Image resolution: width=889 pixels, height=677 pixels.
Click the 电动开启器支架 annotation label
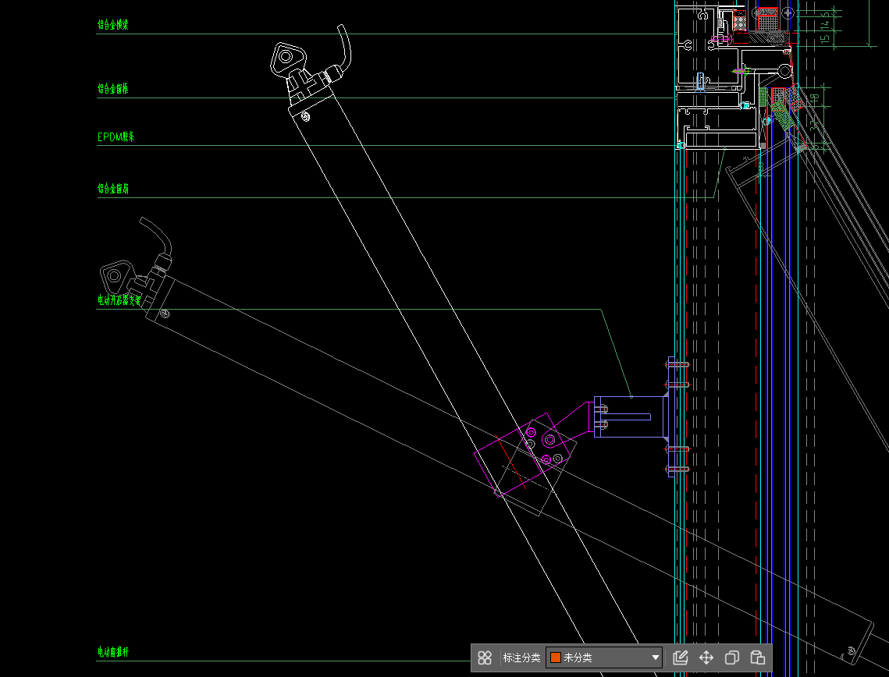(119, 300)
